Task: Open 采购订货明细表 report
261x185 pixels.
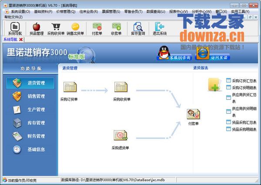Action: (241, 87)
